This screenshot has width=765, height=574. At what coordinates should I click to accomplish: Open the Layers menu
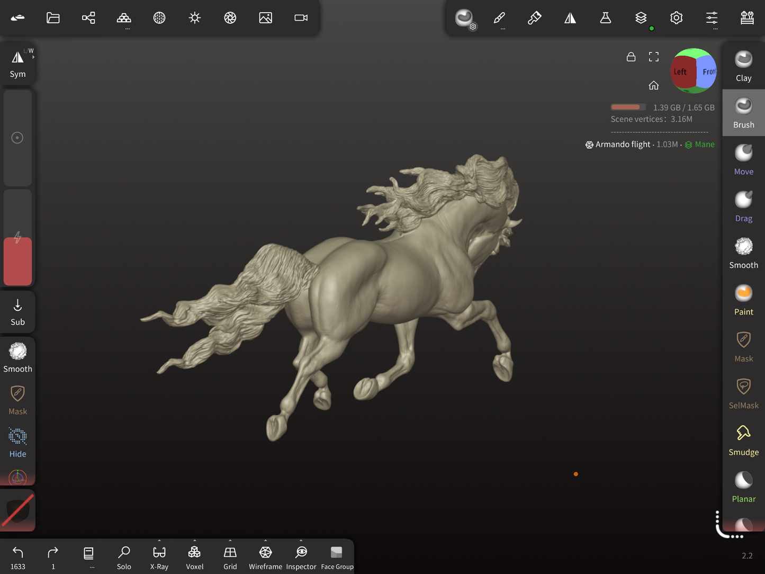pyautogui.click(x=641, y=18)
